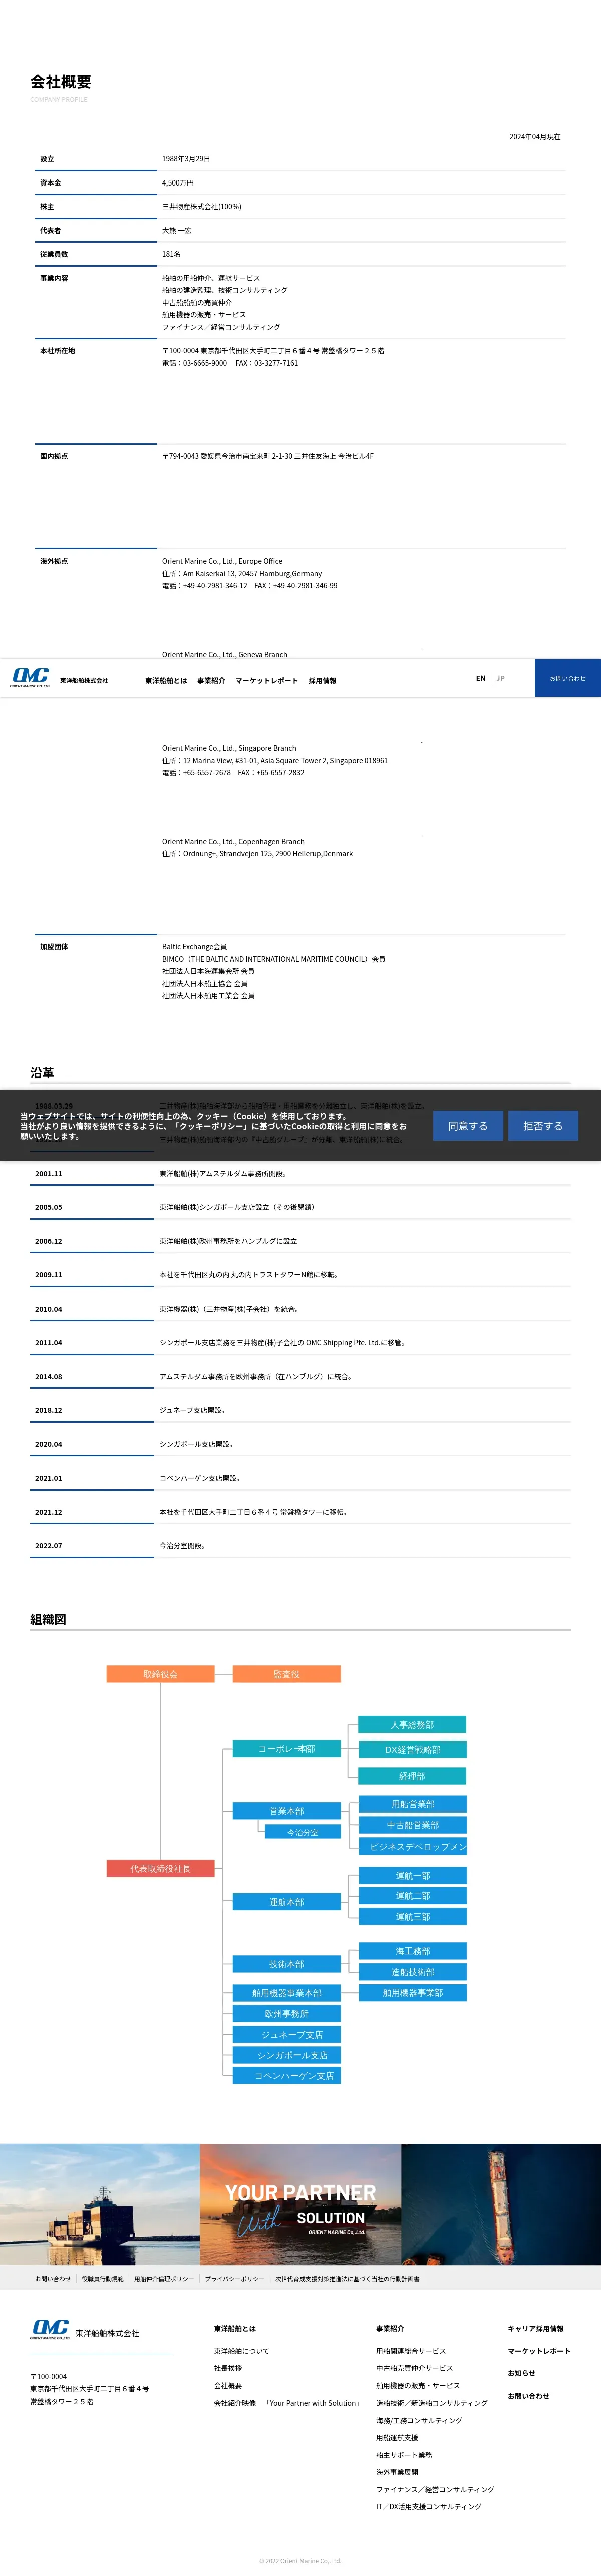Screen dimensions: 601x2576
Task: Click the Baltic Exchange会員 text
Action: coord(195,946)
